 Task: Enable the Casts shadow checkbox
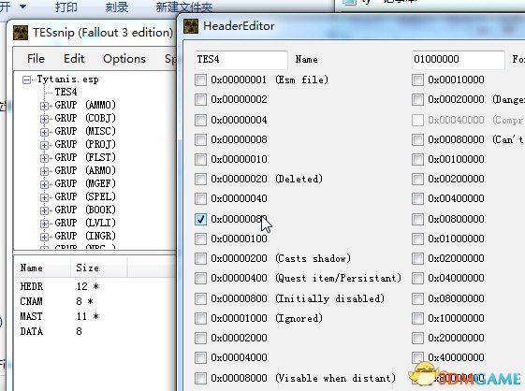click(x=200, y=258)
